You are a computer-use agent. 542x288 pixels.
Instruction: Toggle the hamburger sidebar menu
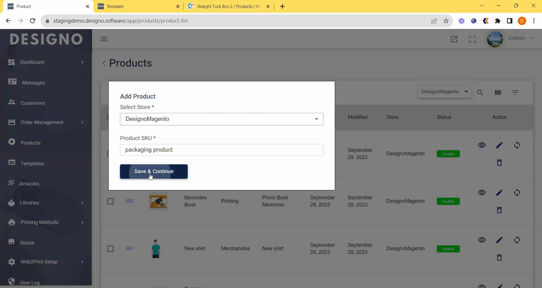coord(104,39)
